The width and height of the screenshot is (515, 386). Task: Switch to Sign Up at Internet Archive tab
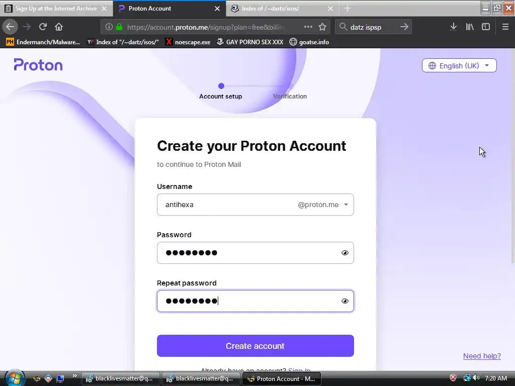tap(56, 9)
